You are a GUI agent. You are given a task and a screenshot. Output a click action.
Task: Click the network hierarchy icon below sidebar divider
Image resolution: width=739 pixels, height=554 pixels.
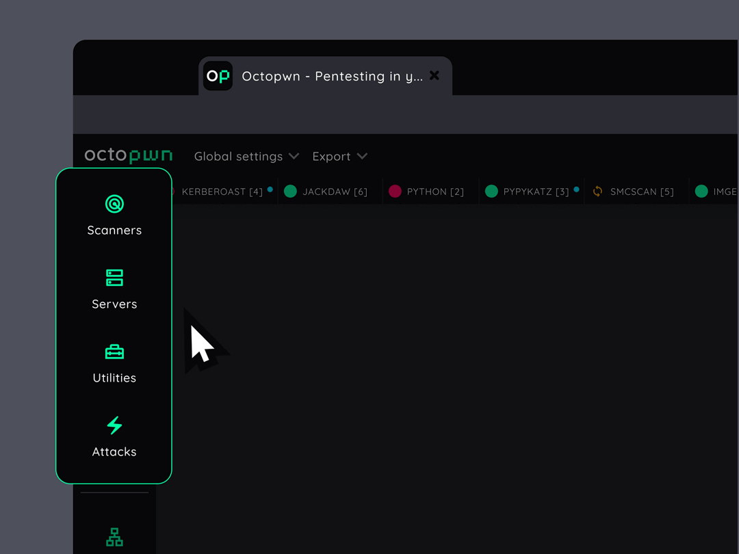pos(114,537)
